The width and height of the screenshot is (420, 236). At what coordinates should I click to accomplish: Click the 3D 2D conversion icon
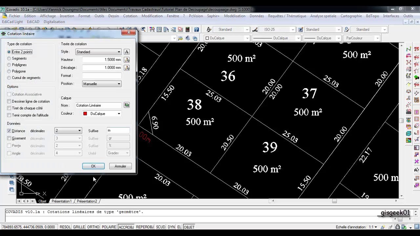pyautogui.click(x=409, y=69)
